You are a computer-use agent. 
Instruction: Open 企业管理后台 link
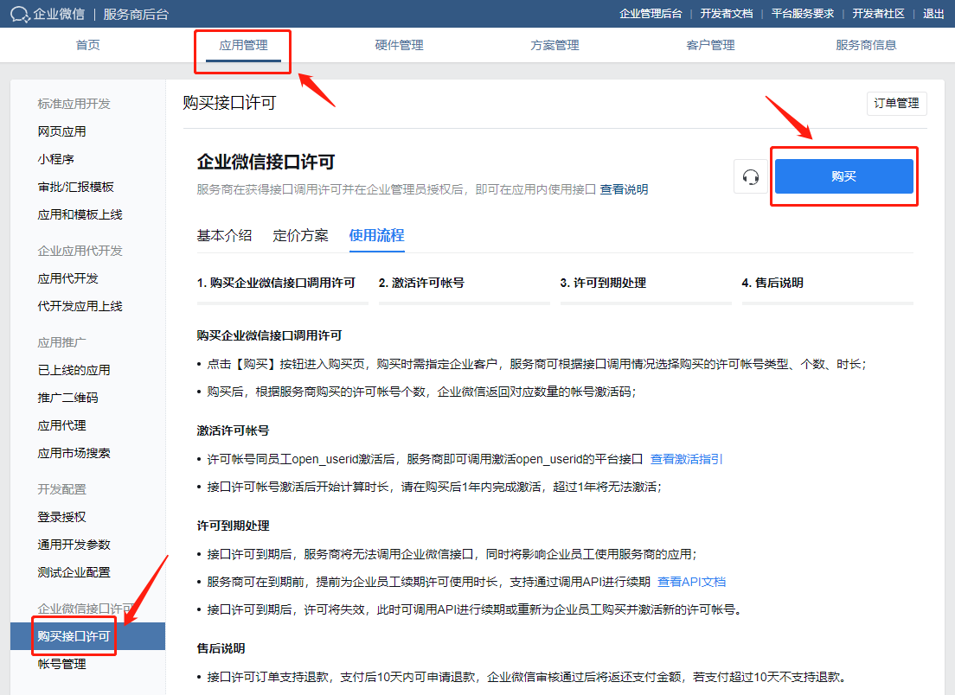coord(651,13)
